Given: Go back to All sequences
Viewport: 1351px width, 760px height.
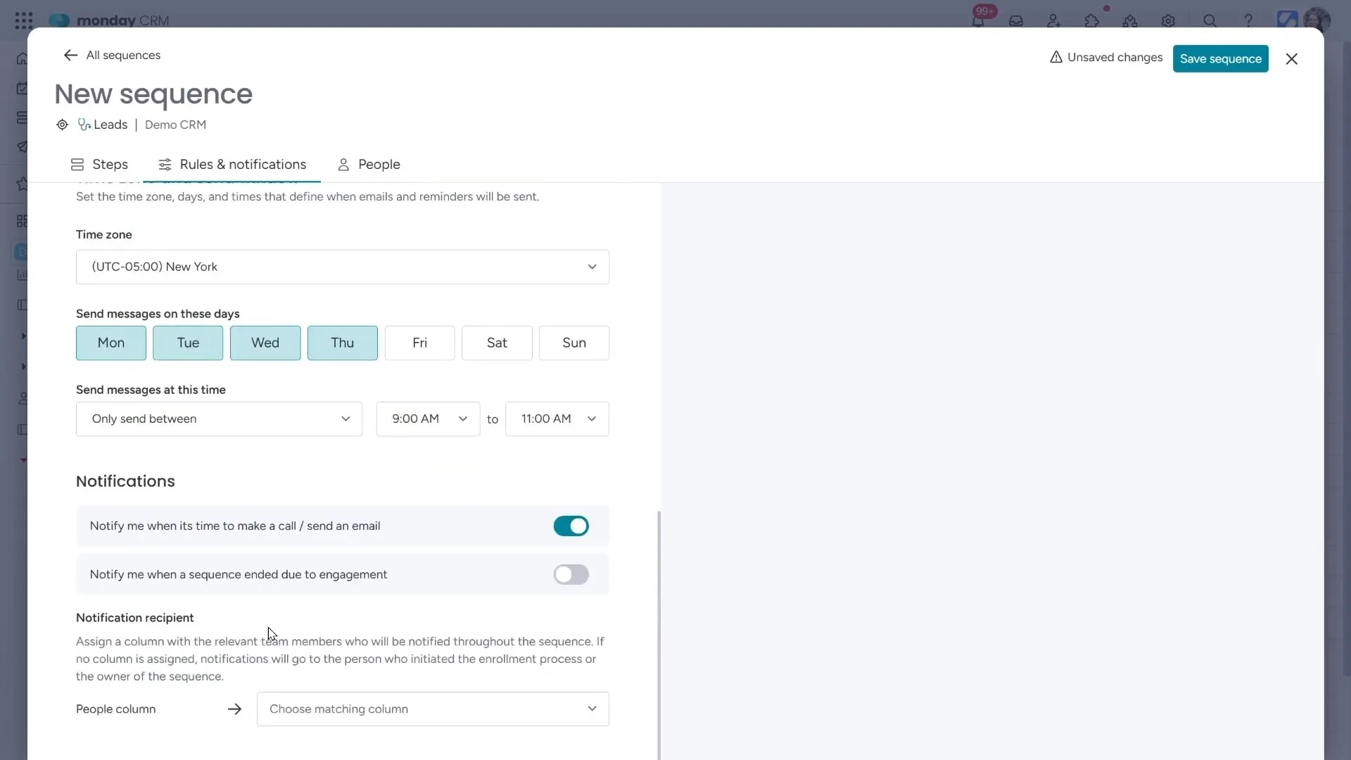Looking at the screenshot, I should pos(113,55).
